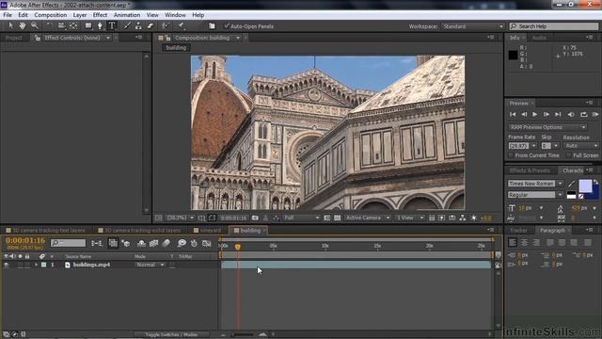This screenshot has height=339, width=602.
Task: Open the Effect menu
Action: pos(100,15)
